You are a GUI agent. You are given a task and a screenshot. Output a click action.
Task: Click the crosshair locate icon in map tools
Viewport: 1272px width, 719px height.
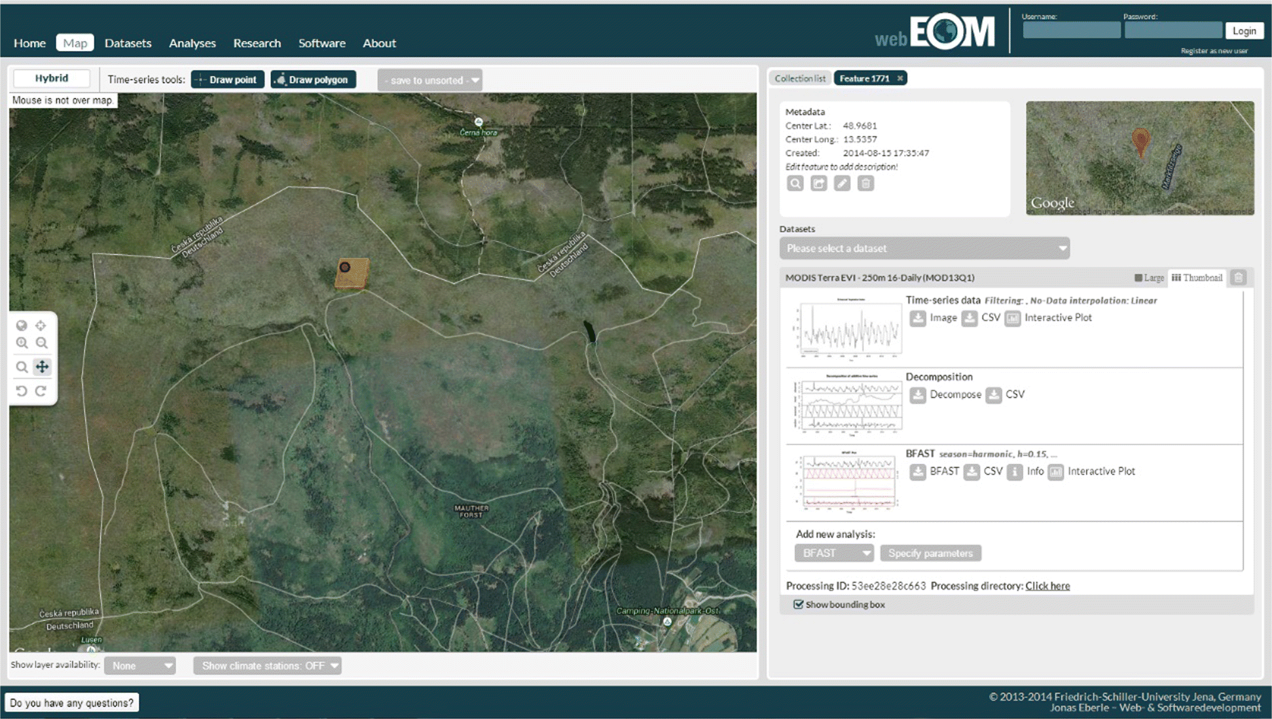coord(41,325)
